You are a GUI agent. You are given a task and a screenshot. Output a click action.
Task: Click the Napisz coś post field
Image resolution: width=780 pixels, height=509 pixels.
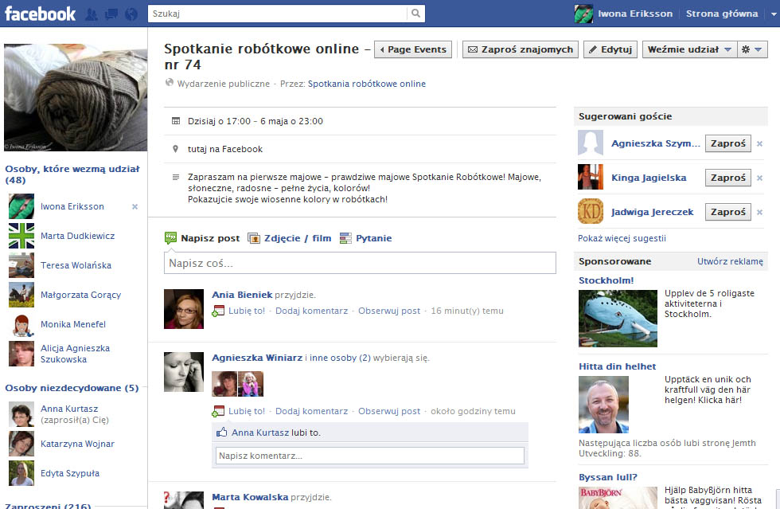click(360, 263)
